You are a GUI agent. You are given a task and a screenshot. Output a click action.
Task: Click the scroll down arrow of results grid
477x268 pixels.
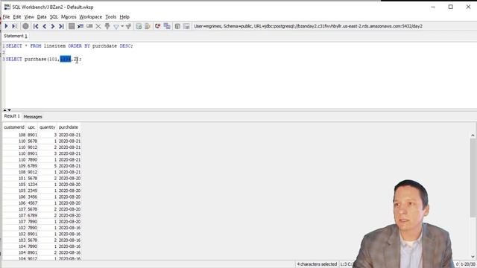point(473,257)
